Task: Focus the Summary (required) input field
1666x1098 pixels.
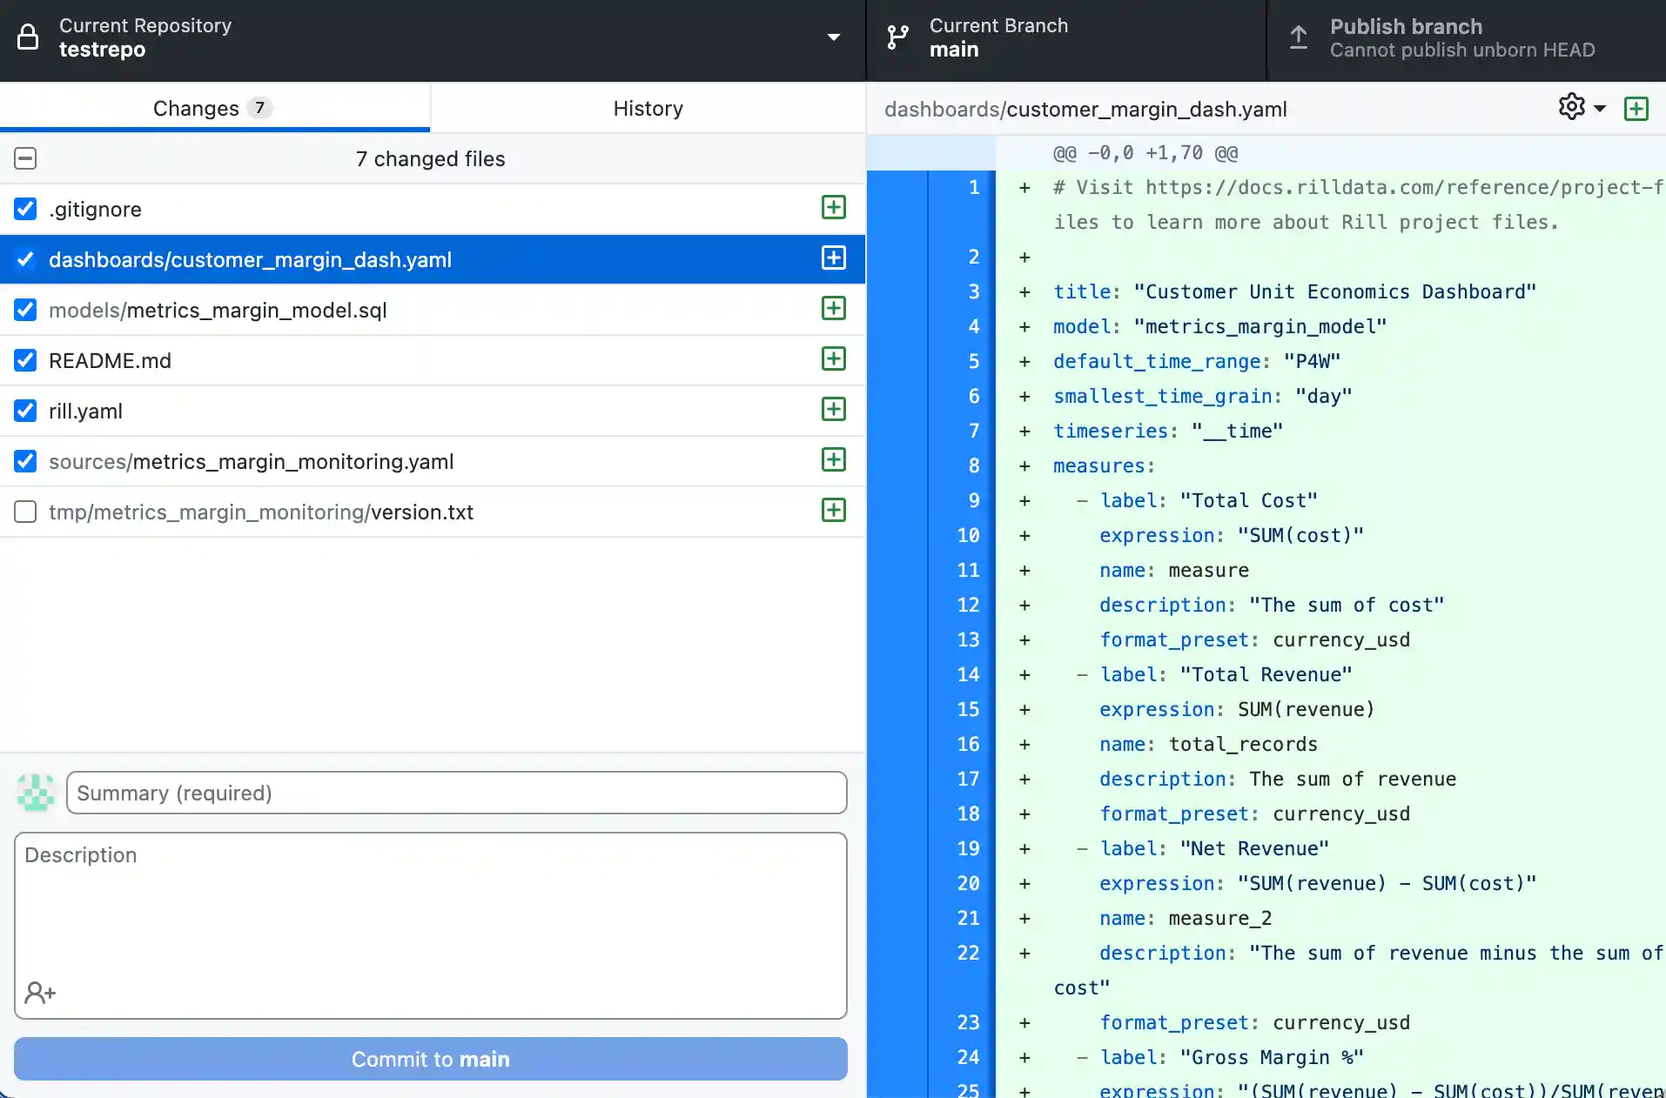Action: [x=456, y=793]
